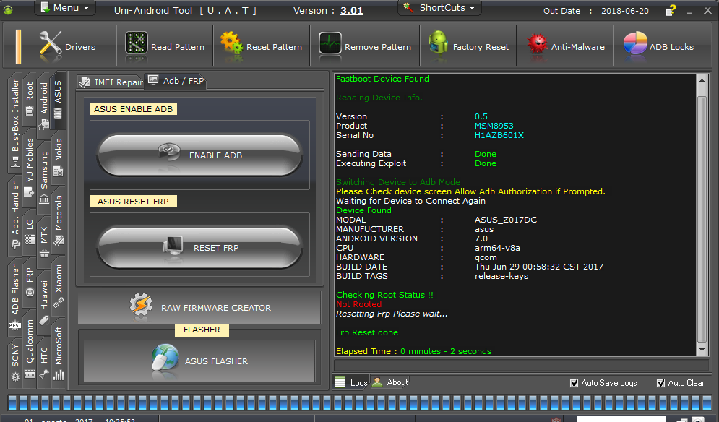Click the build date value in log

(539, 267)
